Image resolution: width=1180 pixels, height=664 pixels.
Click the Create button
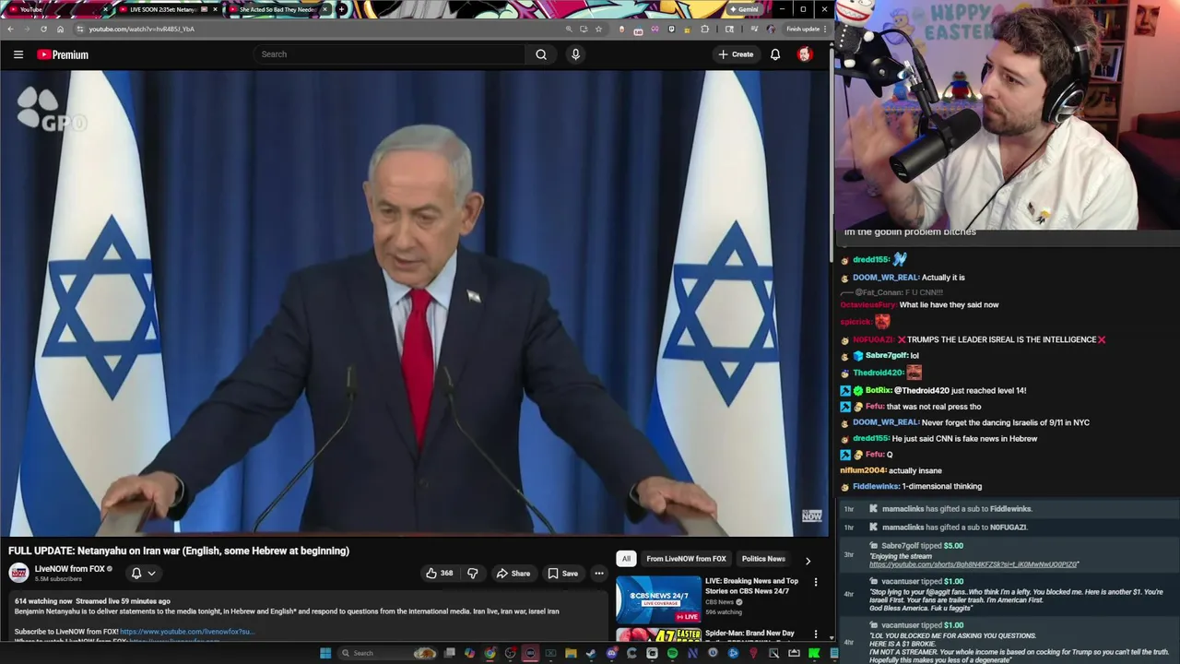736,54
